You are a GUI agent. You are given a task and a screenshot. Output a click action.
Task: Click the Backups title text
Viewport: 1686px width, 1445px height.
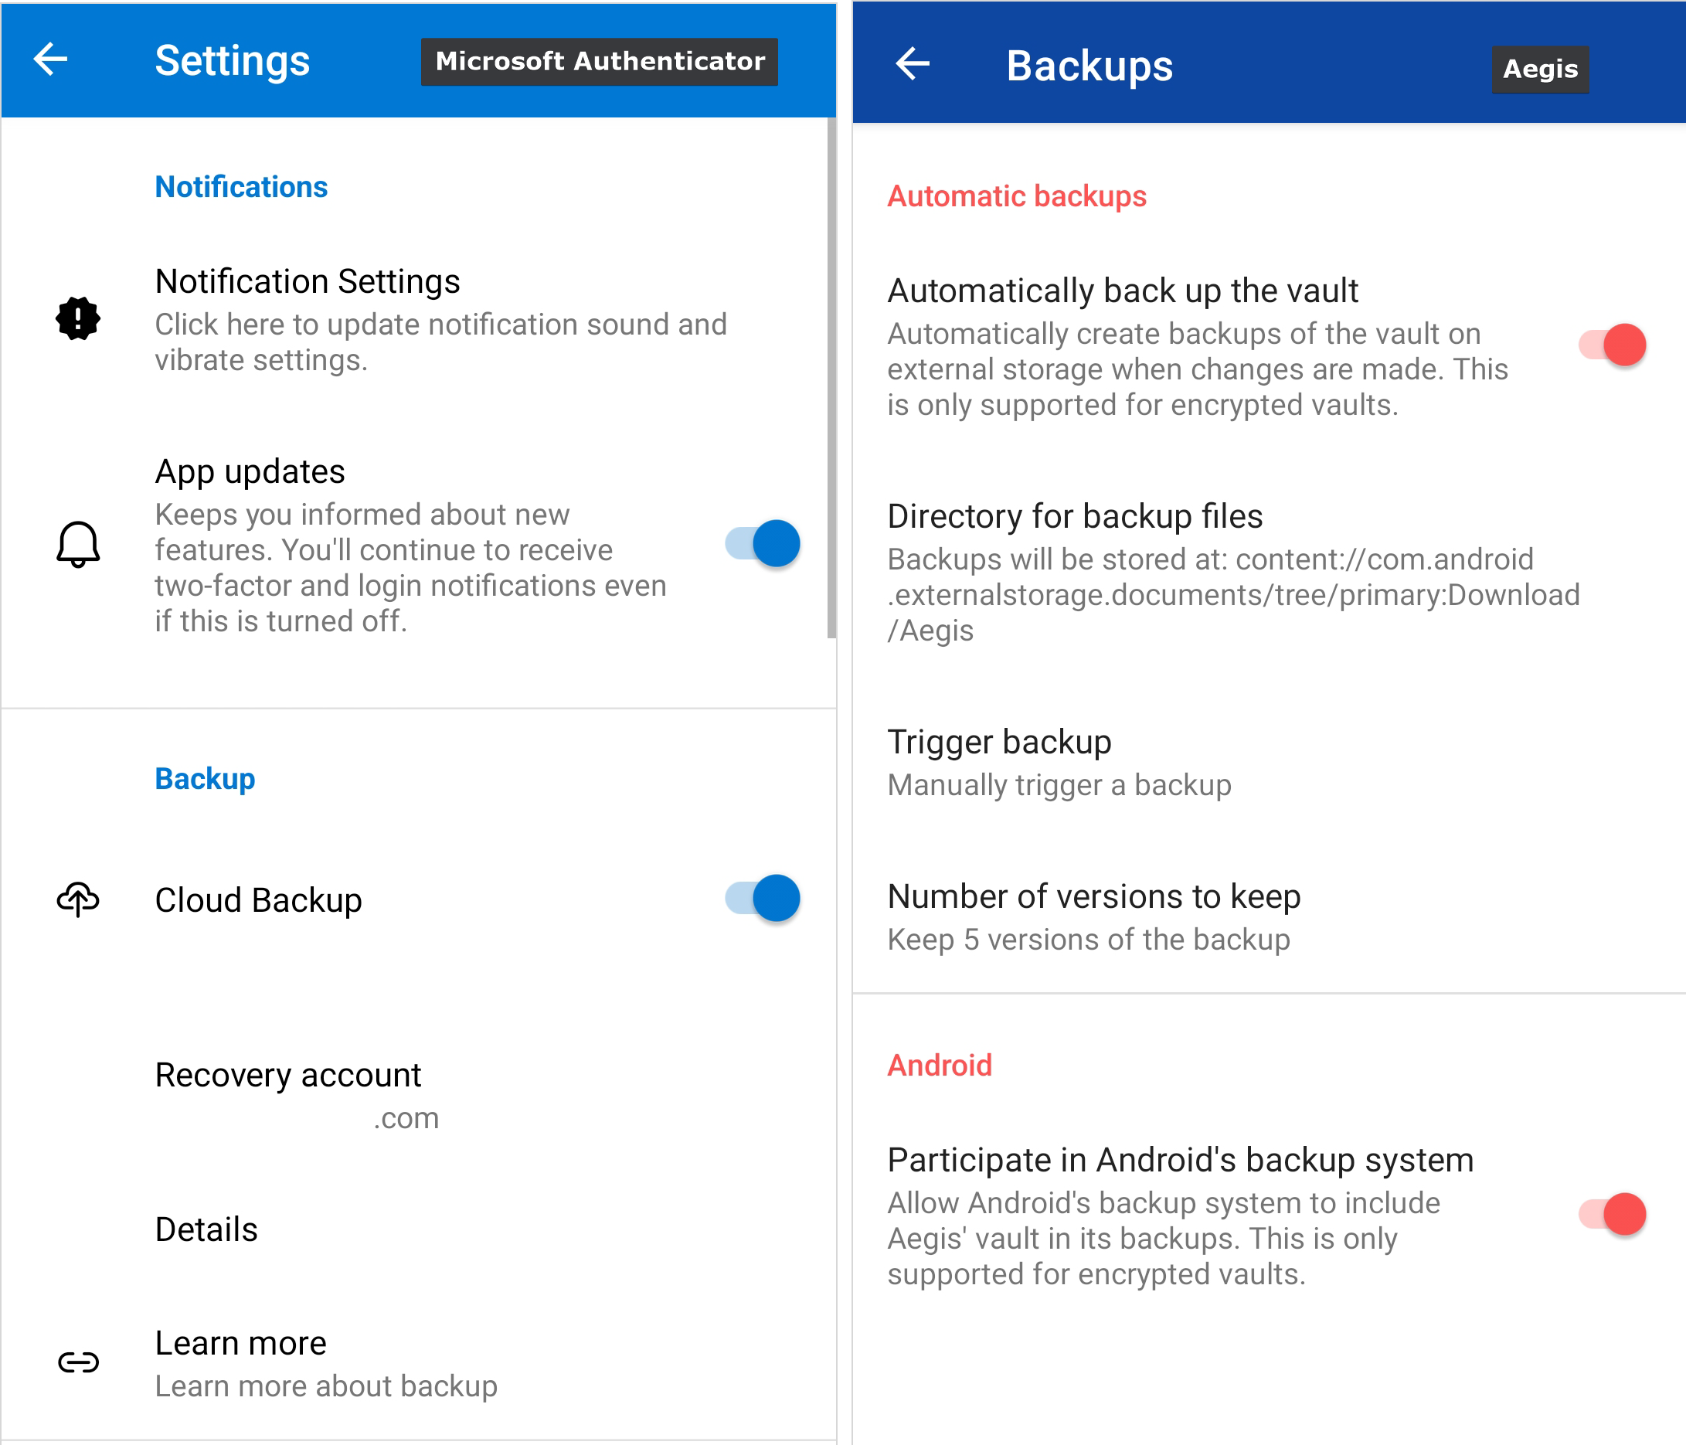[x=1089, y=65]
